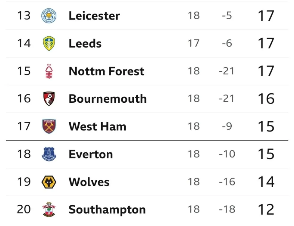This screenshot has width=294, height=226.
Task: Select the West Ham team name
Action: coord(97,127)
